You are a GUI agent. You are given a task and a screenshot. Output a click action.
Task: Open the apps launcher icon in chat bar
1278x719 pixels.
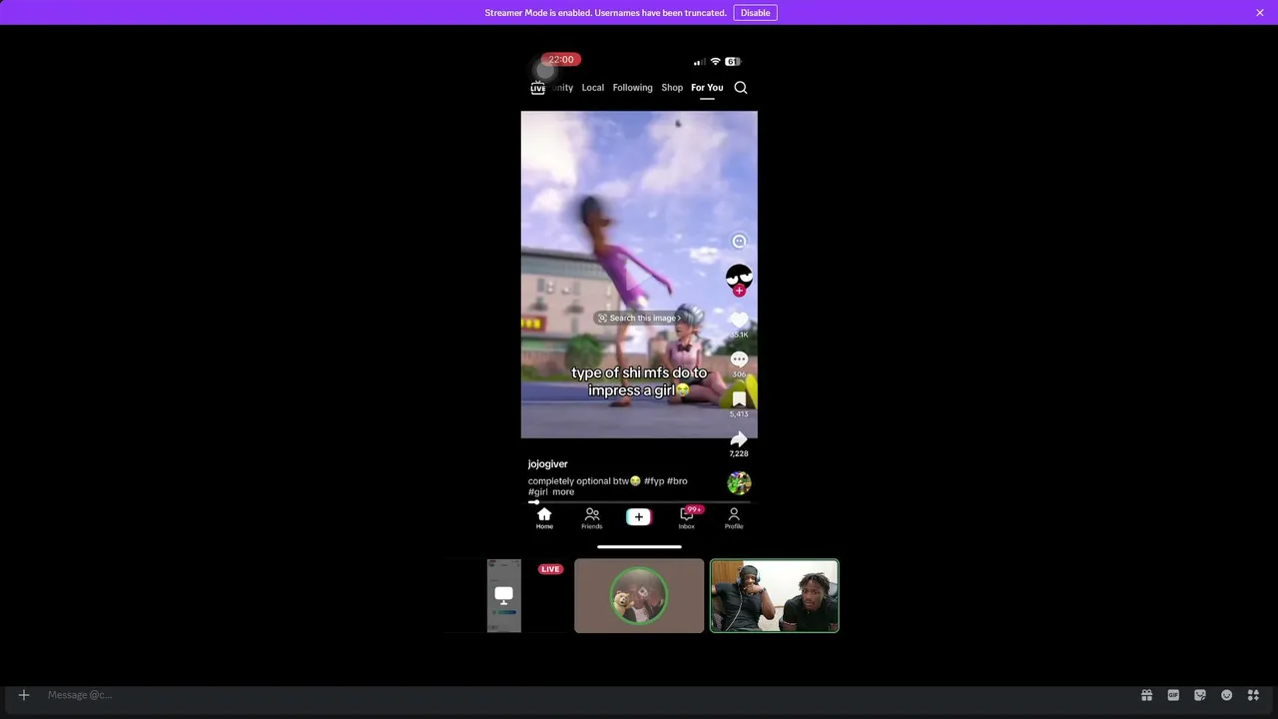click(x=1253, y=695)
